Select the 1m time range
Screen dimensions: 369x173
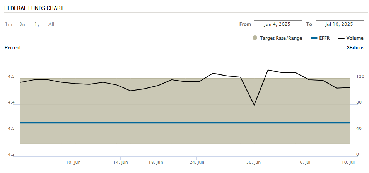9,24
